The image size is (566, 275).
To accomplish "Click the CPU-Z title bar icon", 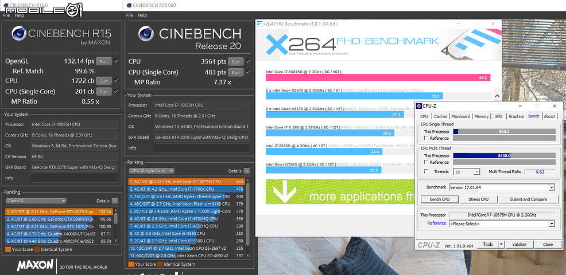I will [418, 106].
